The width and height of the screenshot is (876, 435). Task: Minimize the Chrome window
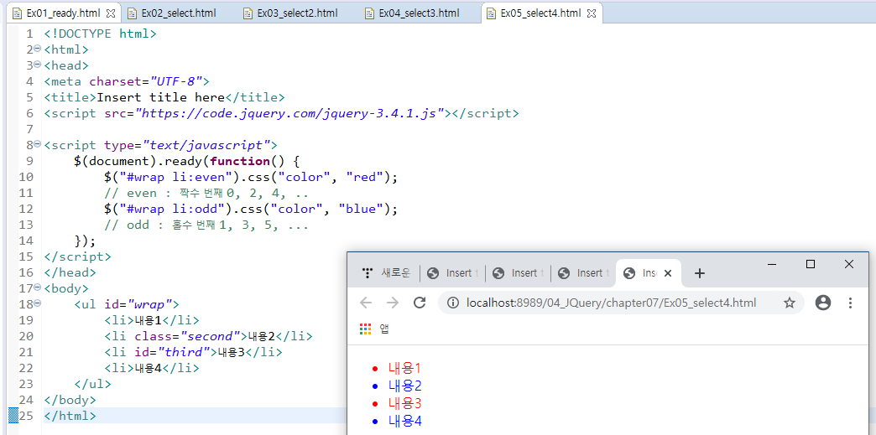(772, 264)
